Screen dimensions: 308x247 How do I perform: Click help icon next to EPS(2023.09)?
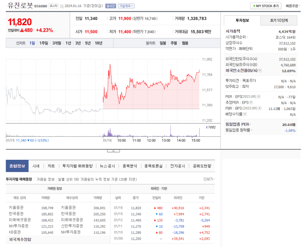(259, 96)
